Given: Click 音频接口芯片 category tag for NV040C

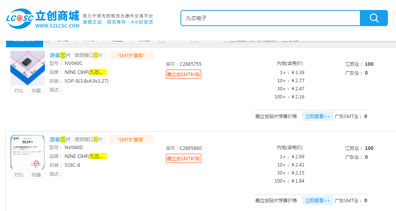Looking at the screenshot, I should 88,55.
